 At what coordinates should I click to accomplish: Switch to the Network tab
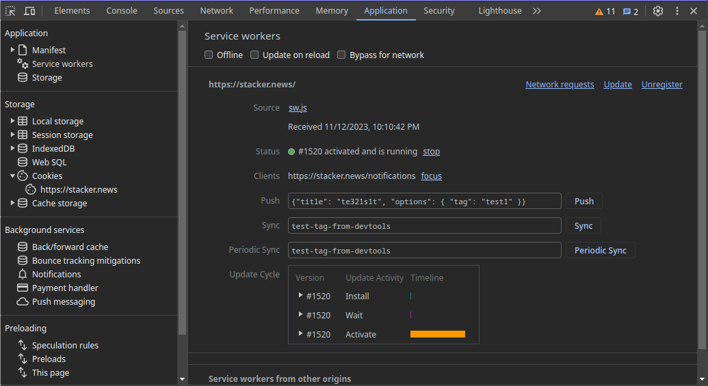(216, 11)
